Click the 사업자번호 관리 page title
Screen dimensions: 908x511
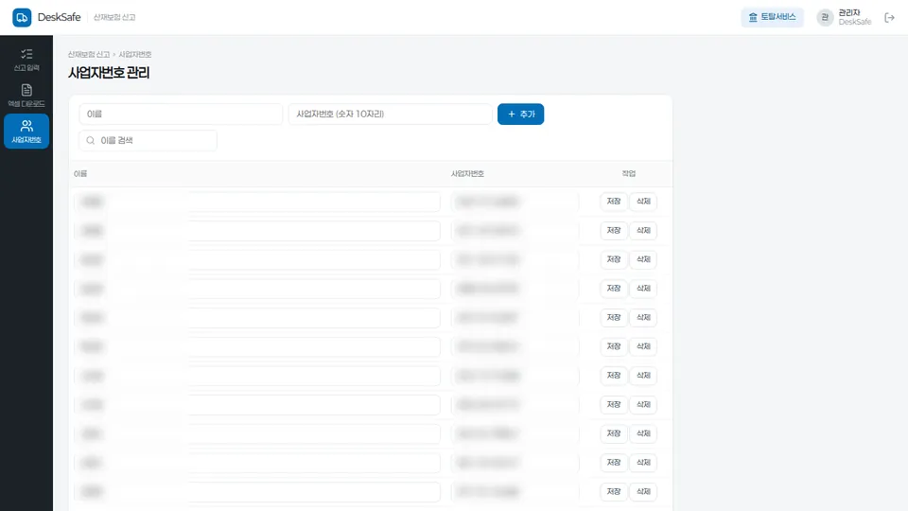point(109,73)
